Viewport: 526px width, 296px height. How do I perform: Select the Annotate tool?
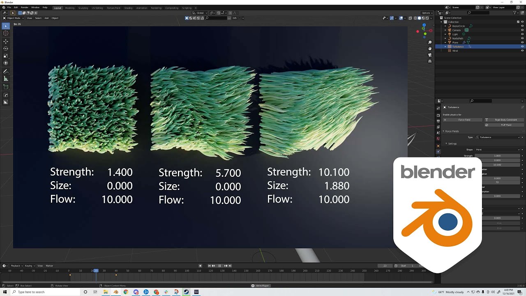(x=6, y=72)
